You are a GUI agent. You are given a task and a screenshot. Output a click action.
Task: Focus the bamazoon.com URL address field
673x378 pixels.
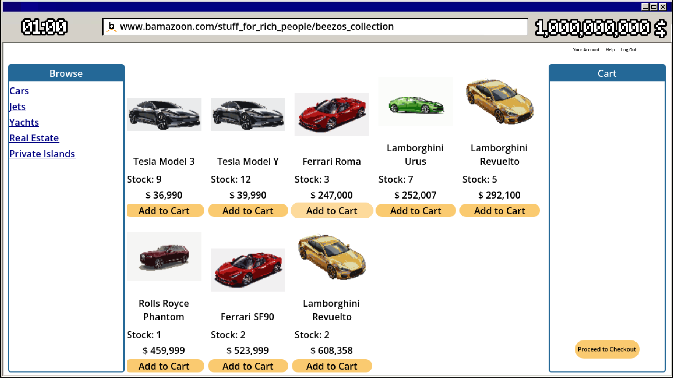315,27
